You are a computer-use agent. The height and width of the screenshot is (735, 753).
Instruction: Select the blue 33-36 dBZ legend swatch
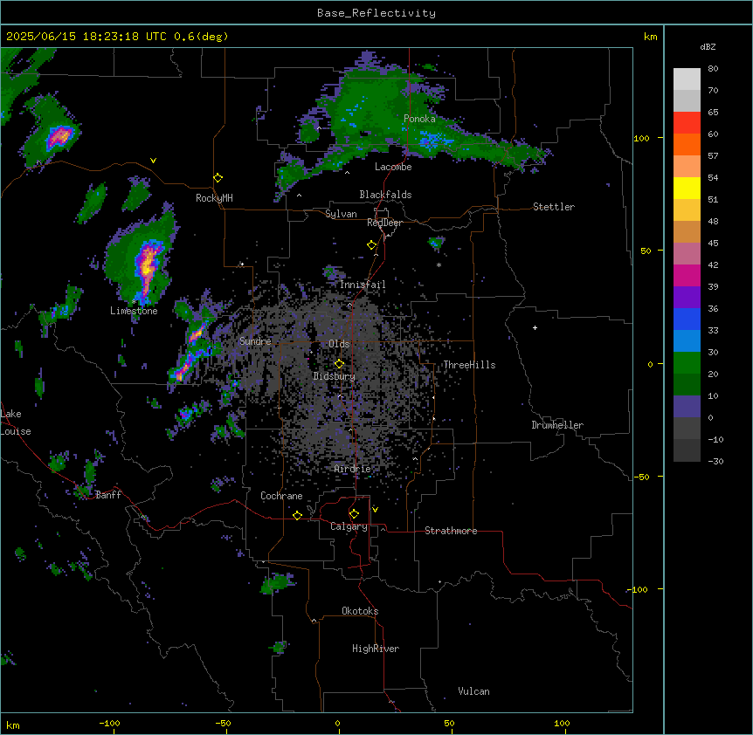687,319
